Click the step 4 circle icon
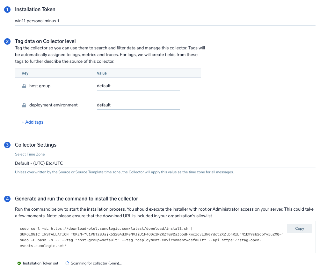Image resolution: width=327 pixels, height=268 pixels. pos(7,199)
